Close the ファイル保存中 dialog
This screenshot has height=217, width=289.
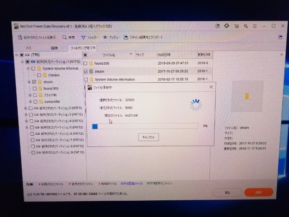(x=211, y=87)
